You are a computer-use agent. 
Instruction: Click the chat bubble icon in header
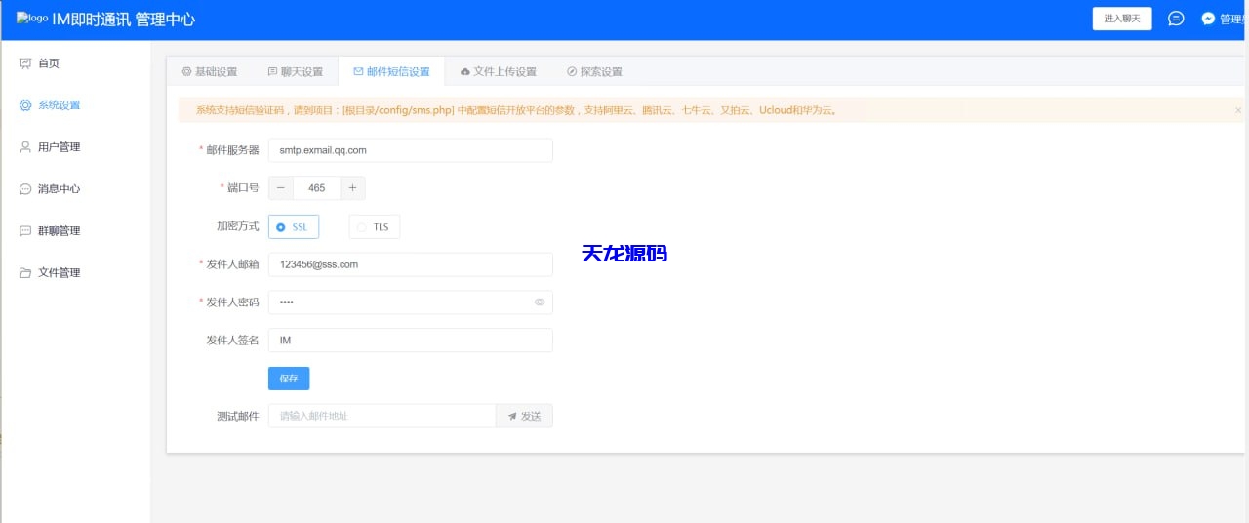1177,19
